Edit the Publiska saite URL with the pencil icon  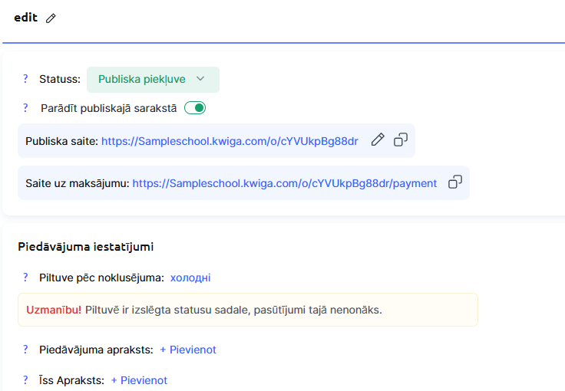[377, 140]
